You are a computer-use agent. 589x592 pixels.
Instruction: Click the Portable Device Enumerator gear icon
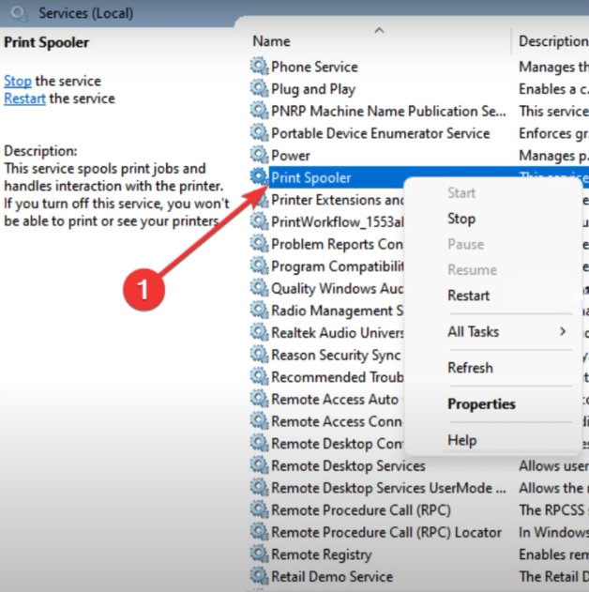[x=259, y=133]
